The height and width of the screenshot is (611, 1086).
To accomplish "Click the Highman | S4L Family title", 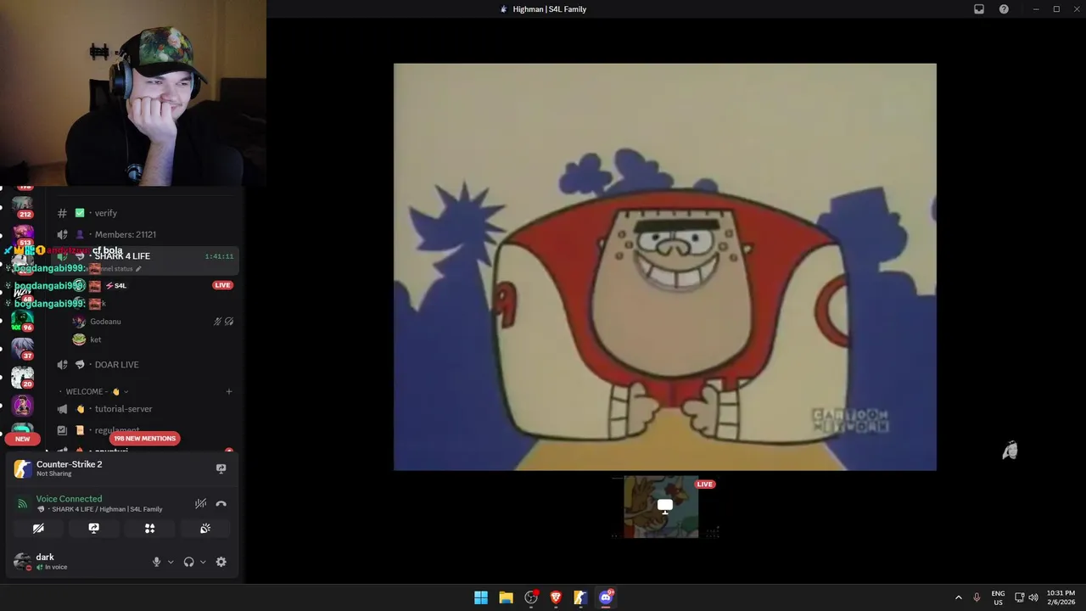I will click(550, 9).
